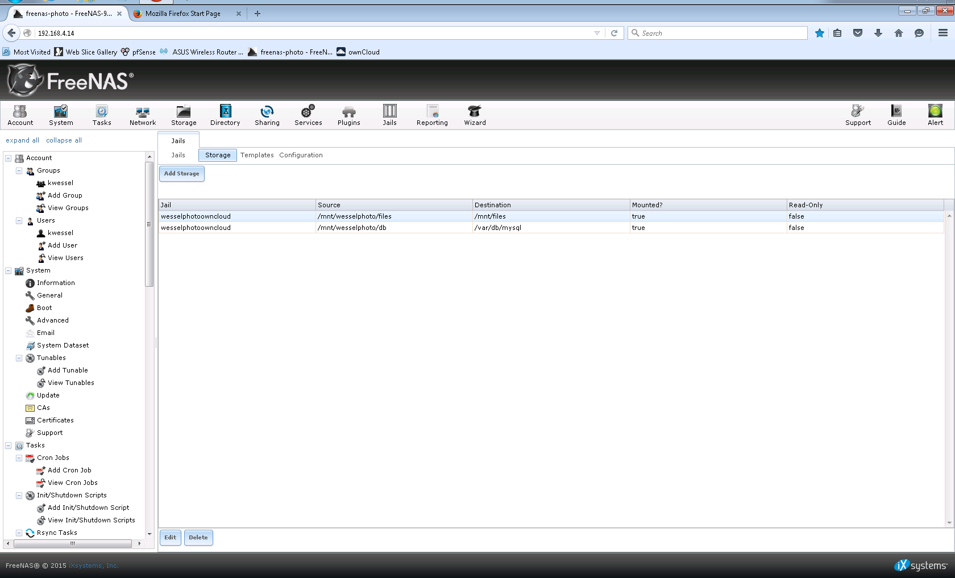Open View Users in sidebar tree
This screenshot has width=955, height=578.
[65, 258]
